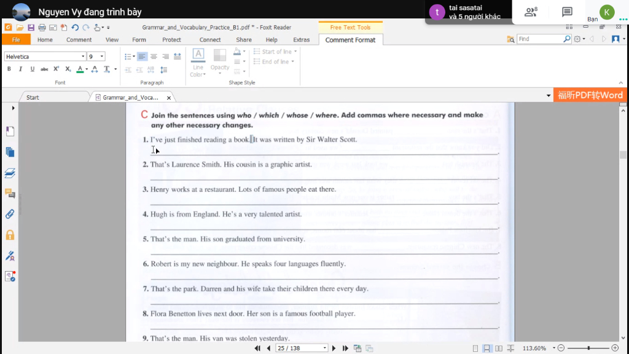
Task: Enable single page view mode
Action: click(475, 348)
